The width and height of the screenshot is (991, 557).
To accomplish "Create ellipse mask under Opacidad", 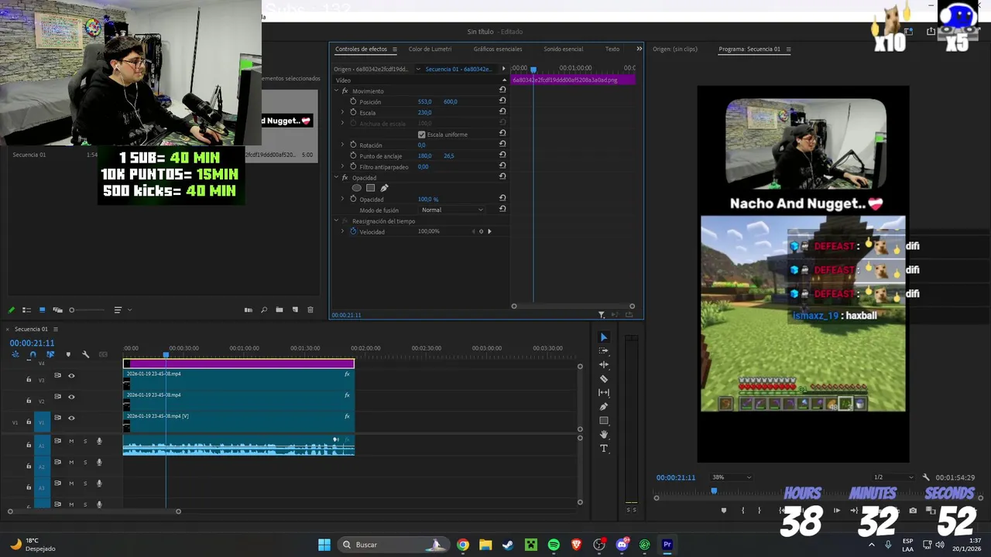I will click(356, 188).
